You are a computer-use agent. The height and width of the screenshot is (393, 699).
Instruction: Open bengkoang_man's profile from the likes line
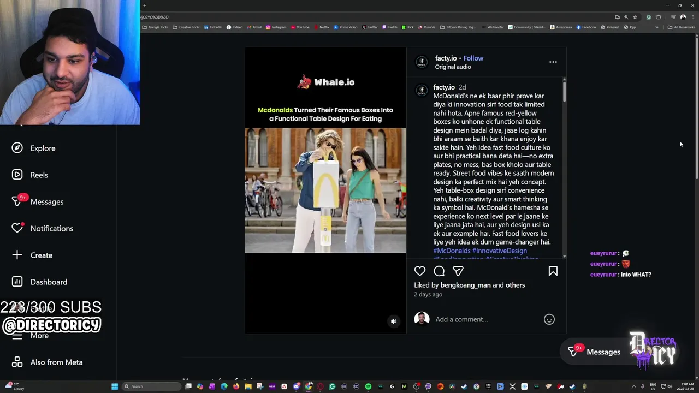tap(465, 285)
